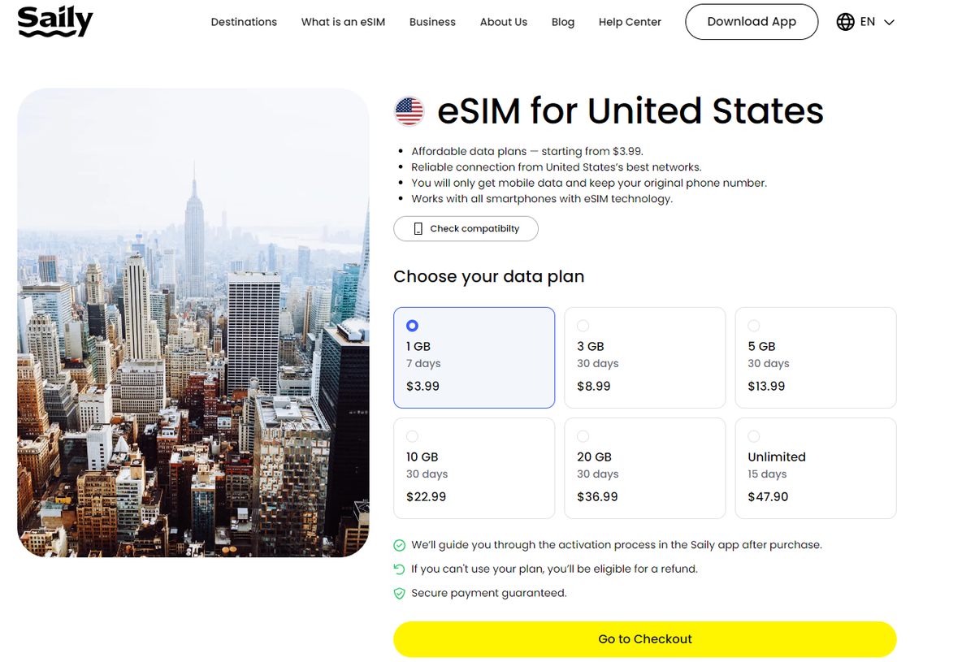Click the refund arrow icon

pyautogui.click(x=399, y=569)
